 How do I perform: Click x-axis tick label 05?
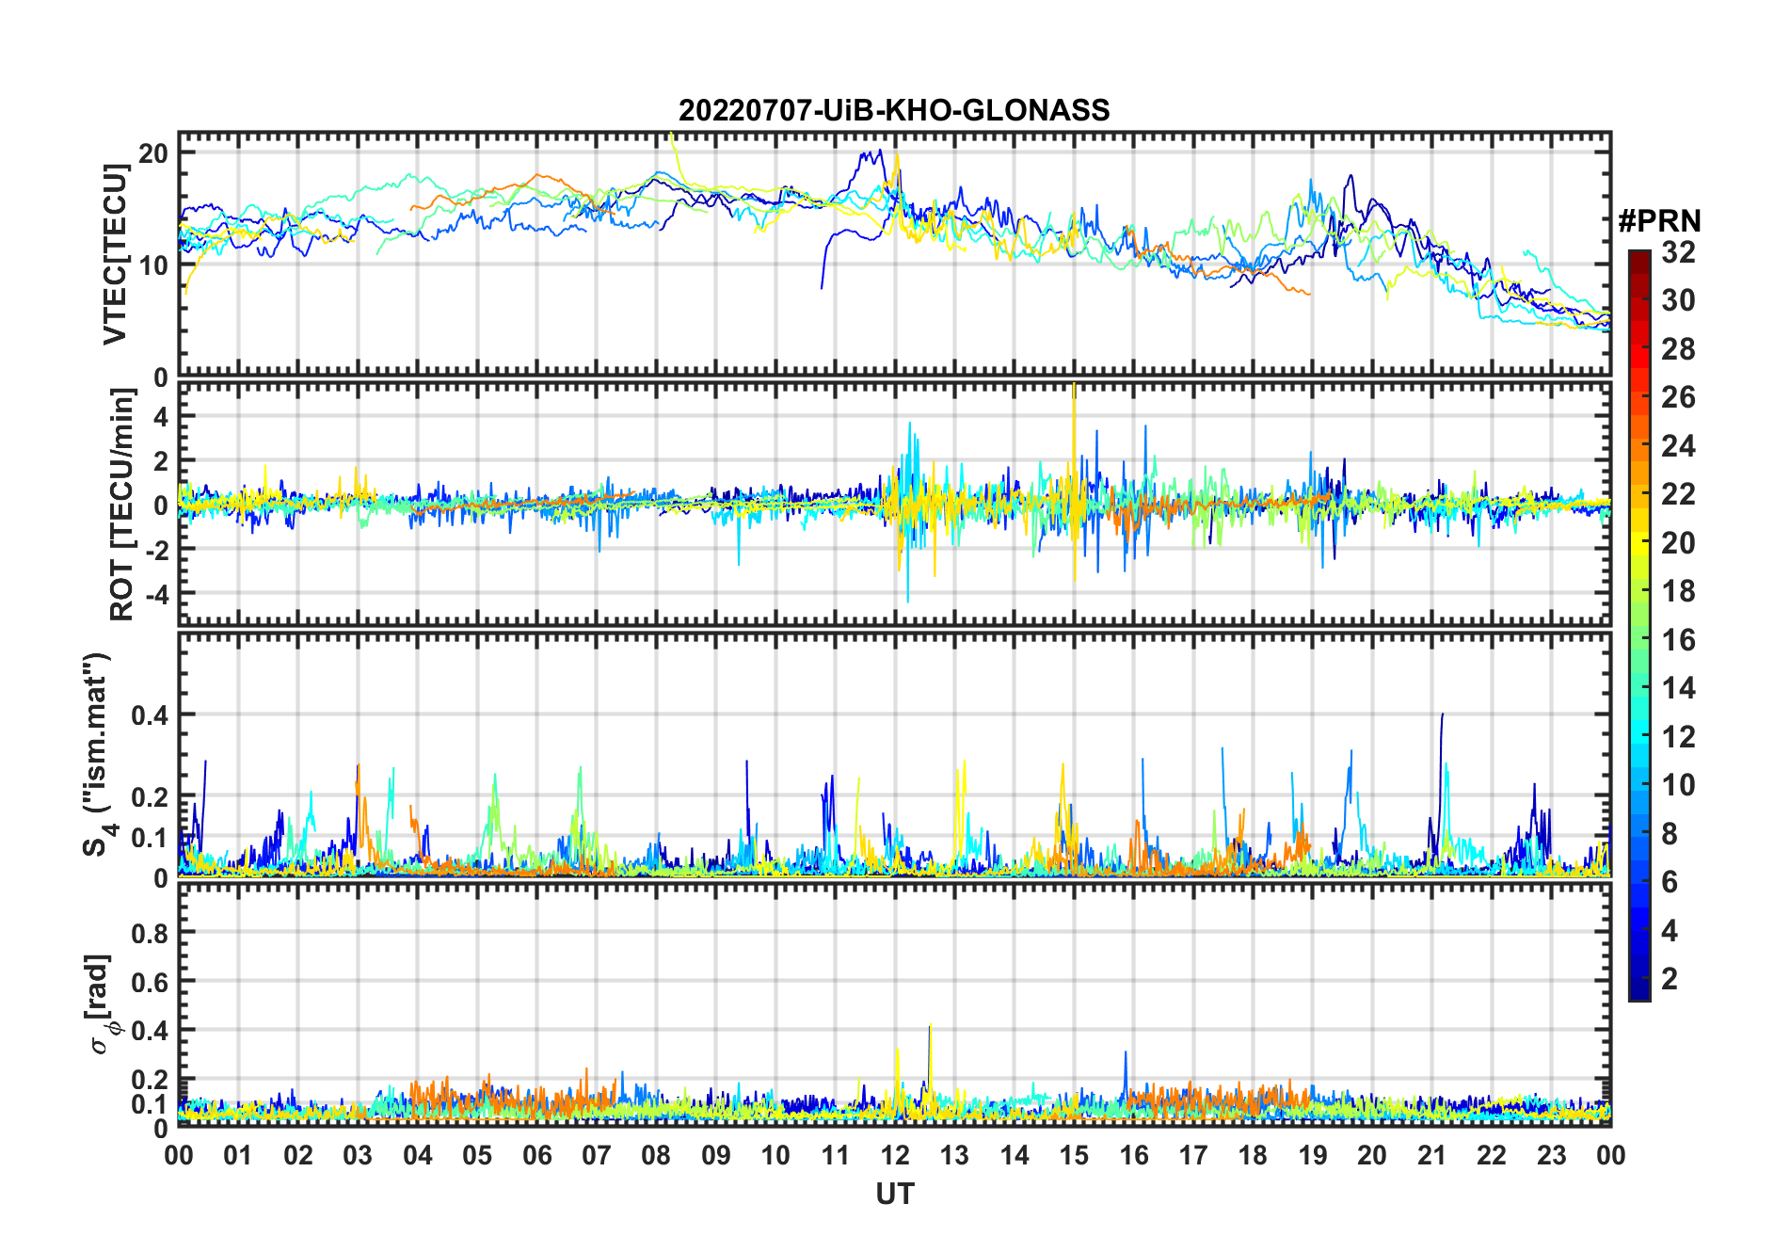tap(477, 1155)
